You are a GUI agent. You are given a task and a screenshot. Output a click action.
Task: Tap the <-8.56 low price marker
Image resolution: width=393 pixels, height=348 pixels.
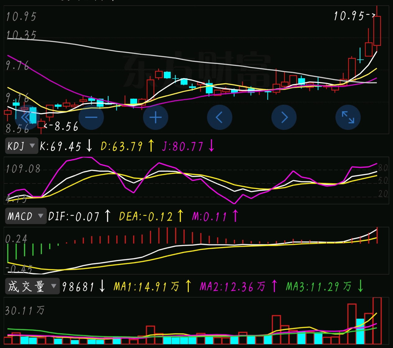(x=61, y=126)
